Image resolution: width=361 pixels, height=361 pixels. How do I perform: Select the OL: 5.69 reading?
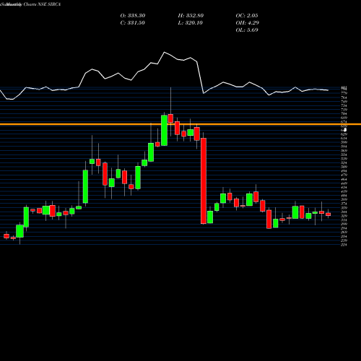tap(247, 30)
